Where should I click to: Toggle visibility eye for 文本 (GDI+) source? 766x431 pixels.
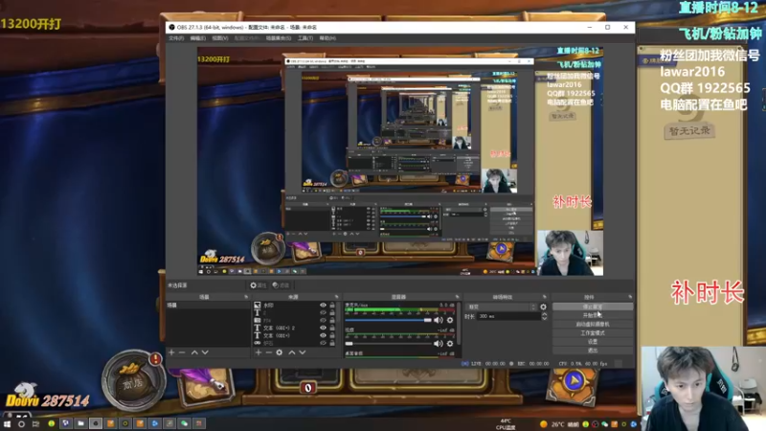pyautogui.click(x=323, y=336)
